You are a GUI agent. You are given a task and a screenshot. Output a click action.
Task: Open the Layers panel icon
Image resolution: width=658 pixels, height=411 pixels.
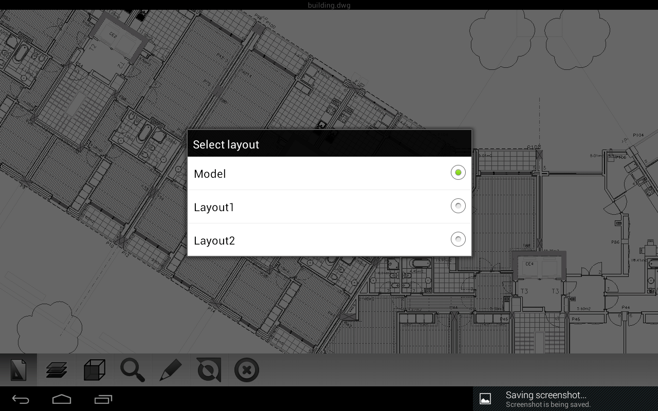56,369
